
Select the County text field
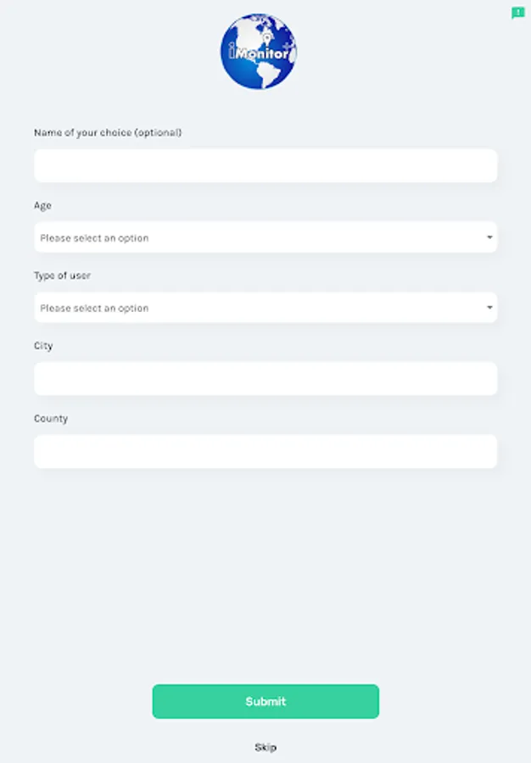pyautogui.click(x=265, y=452)
